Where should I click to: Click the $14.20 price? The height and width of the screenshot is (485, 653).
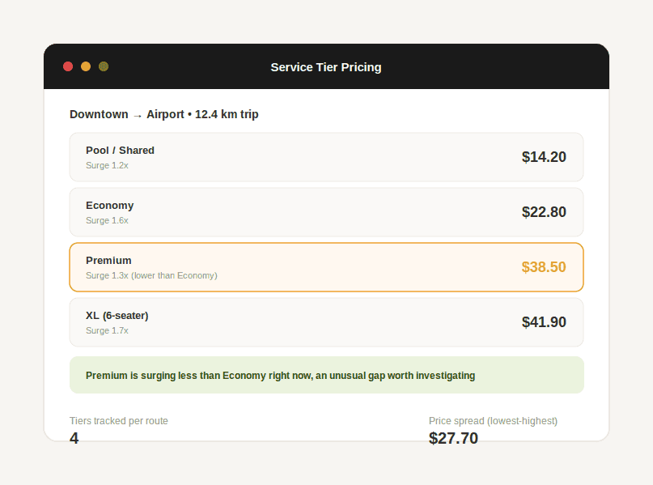click(x=544, y=157)
